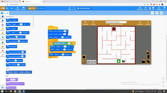This screenshot has width=167, height=93.
Task: Select the purple Looks block category
Action: pyautogui.click(x=3, y=25)
